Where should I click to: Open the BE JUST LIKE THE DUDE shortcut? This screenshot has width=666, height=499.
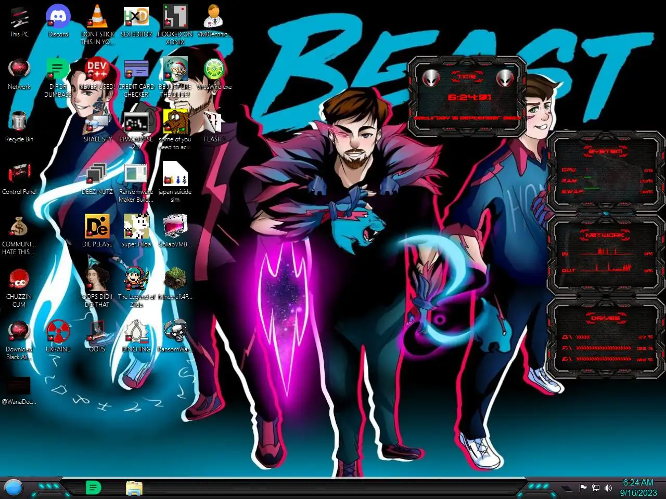(x=175, y=78)
